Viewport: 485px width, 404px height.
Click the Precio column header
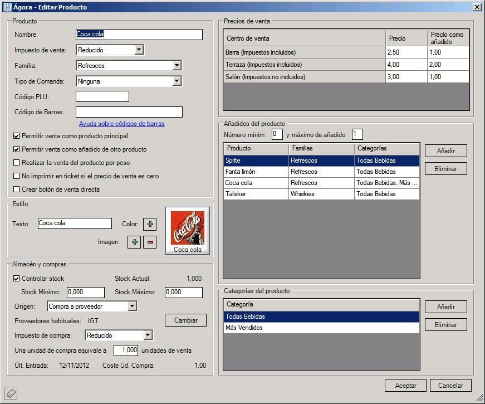(x=406, y=38)
